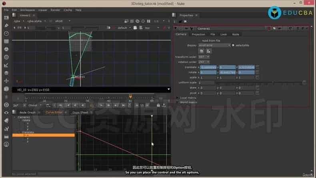Click the file import icon under display
The width and height of the screenshot is (316, 178).
[201, 51]
